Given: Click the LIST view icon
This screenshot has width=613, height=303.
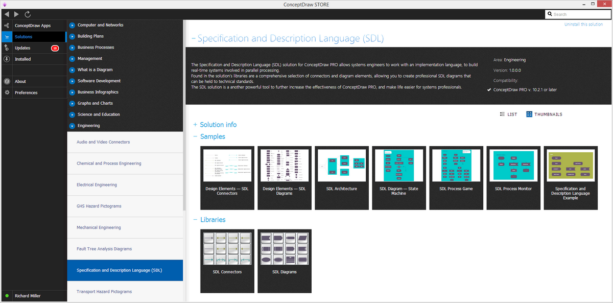Looking at the screenshot, I should [x=503, y=114].
